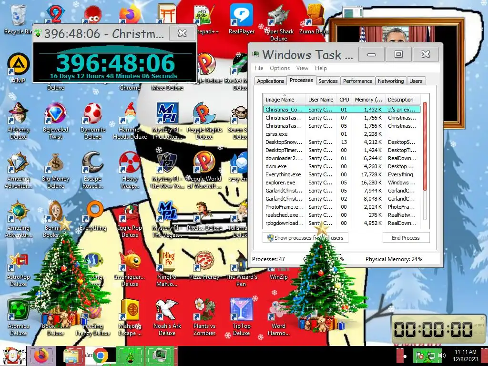Viewport: 488px width, 366px height.
Task: Click the taskbar clock showing 11:11 AM
Action: 465,356
